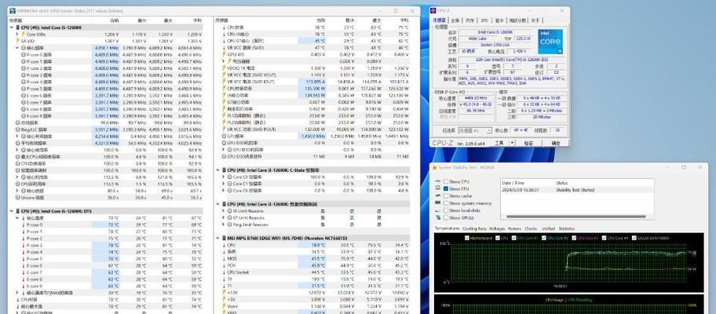Click the OK button in CPU-Z

click(x=555, y=143)
